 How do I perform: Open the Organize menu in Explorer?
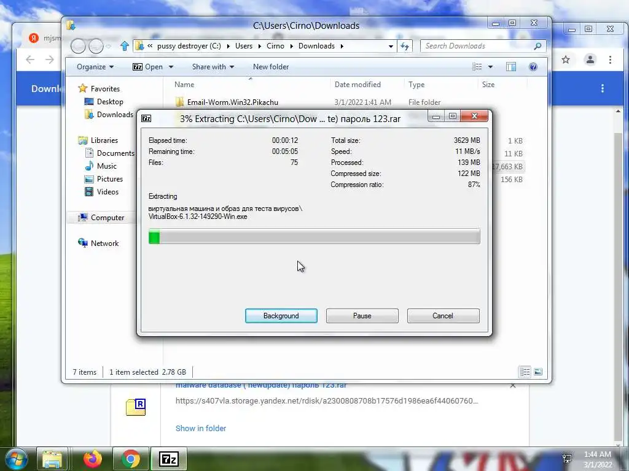(x=95, y=67)
